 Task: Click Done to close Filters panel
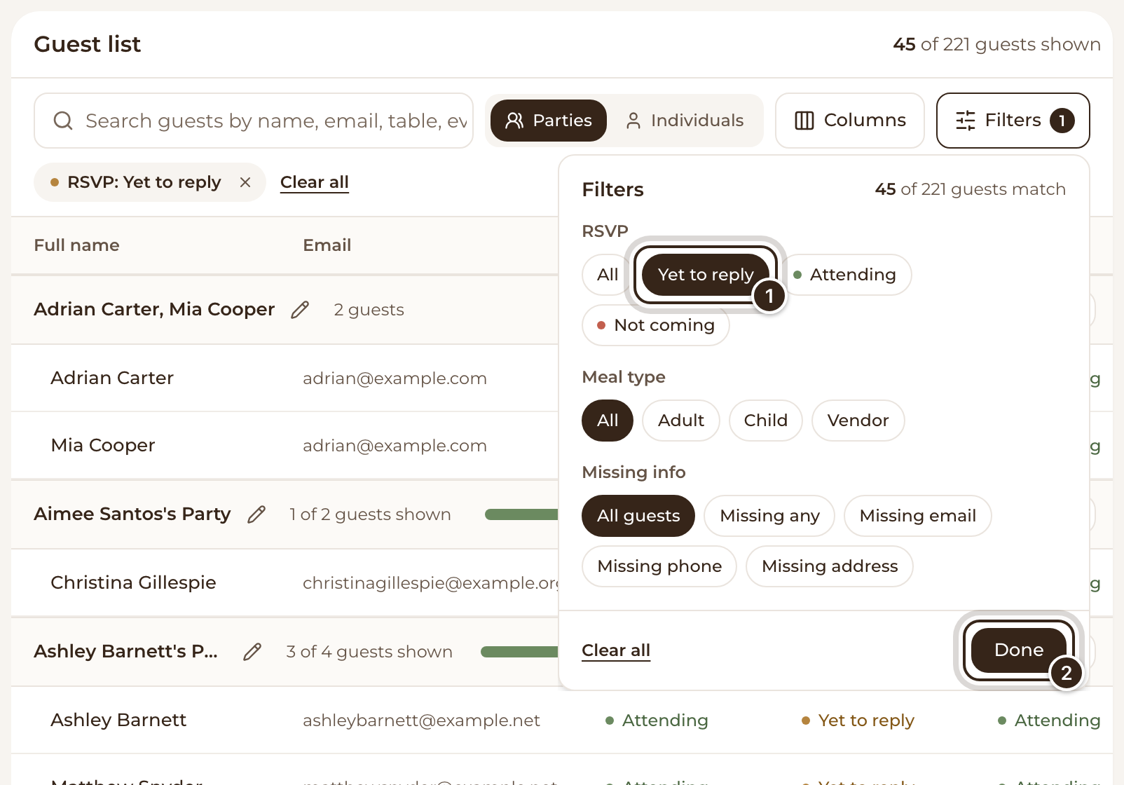pyautogui.click(x=1019, y=650)
